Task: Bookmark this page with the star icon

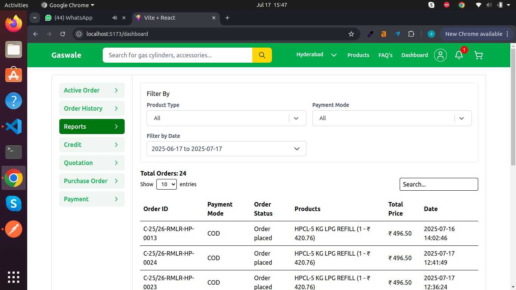Action: 351,34
